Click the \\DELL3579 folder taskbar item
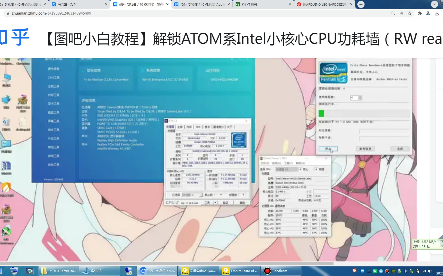Screen dimensions: 443x276 (x=59, y=271)
